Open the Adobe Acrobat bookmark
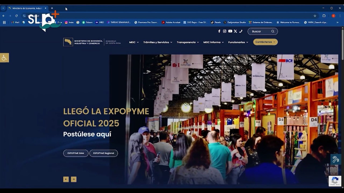This screenshot has height=193, width=344. click(x=171, y=23)
